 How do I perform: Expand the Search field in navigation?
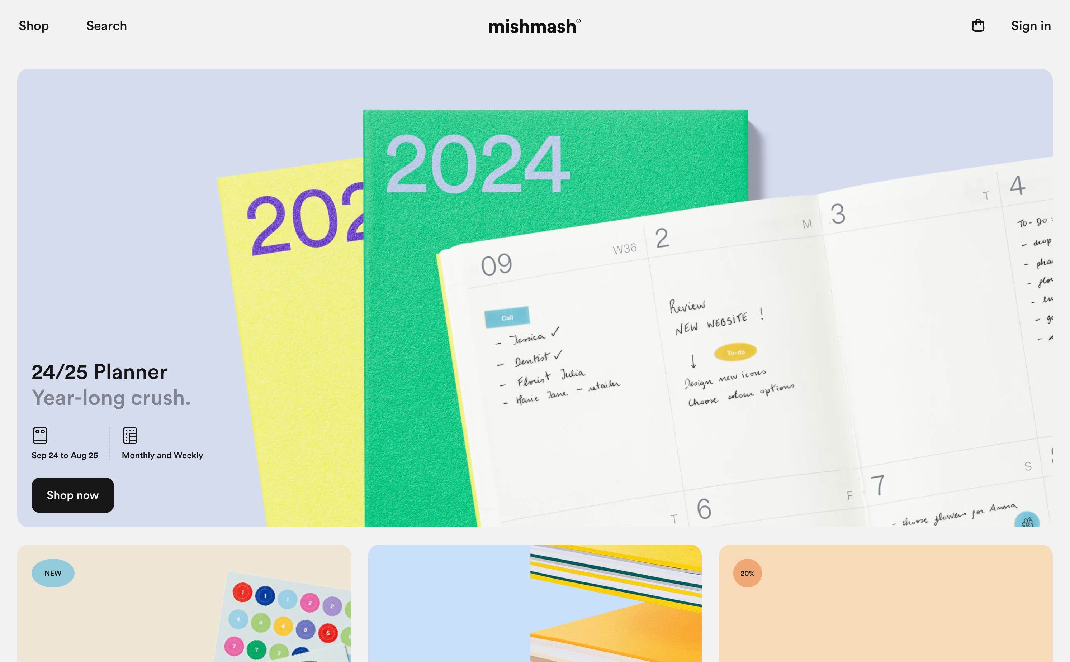tap(106, 25)
